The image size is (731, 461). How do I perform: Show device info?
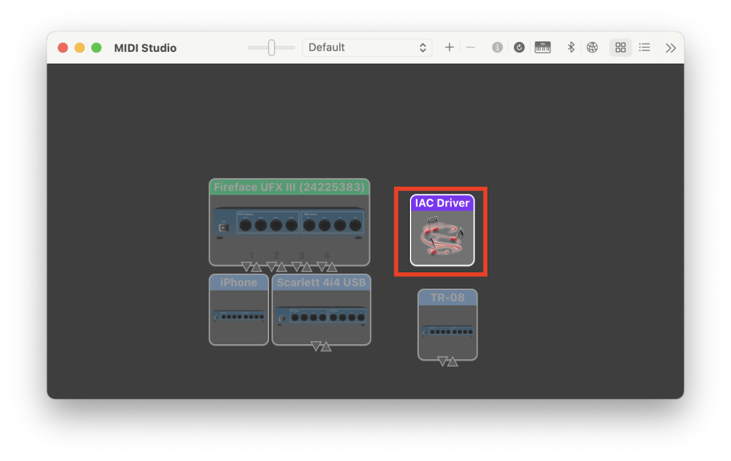(498, 48)
